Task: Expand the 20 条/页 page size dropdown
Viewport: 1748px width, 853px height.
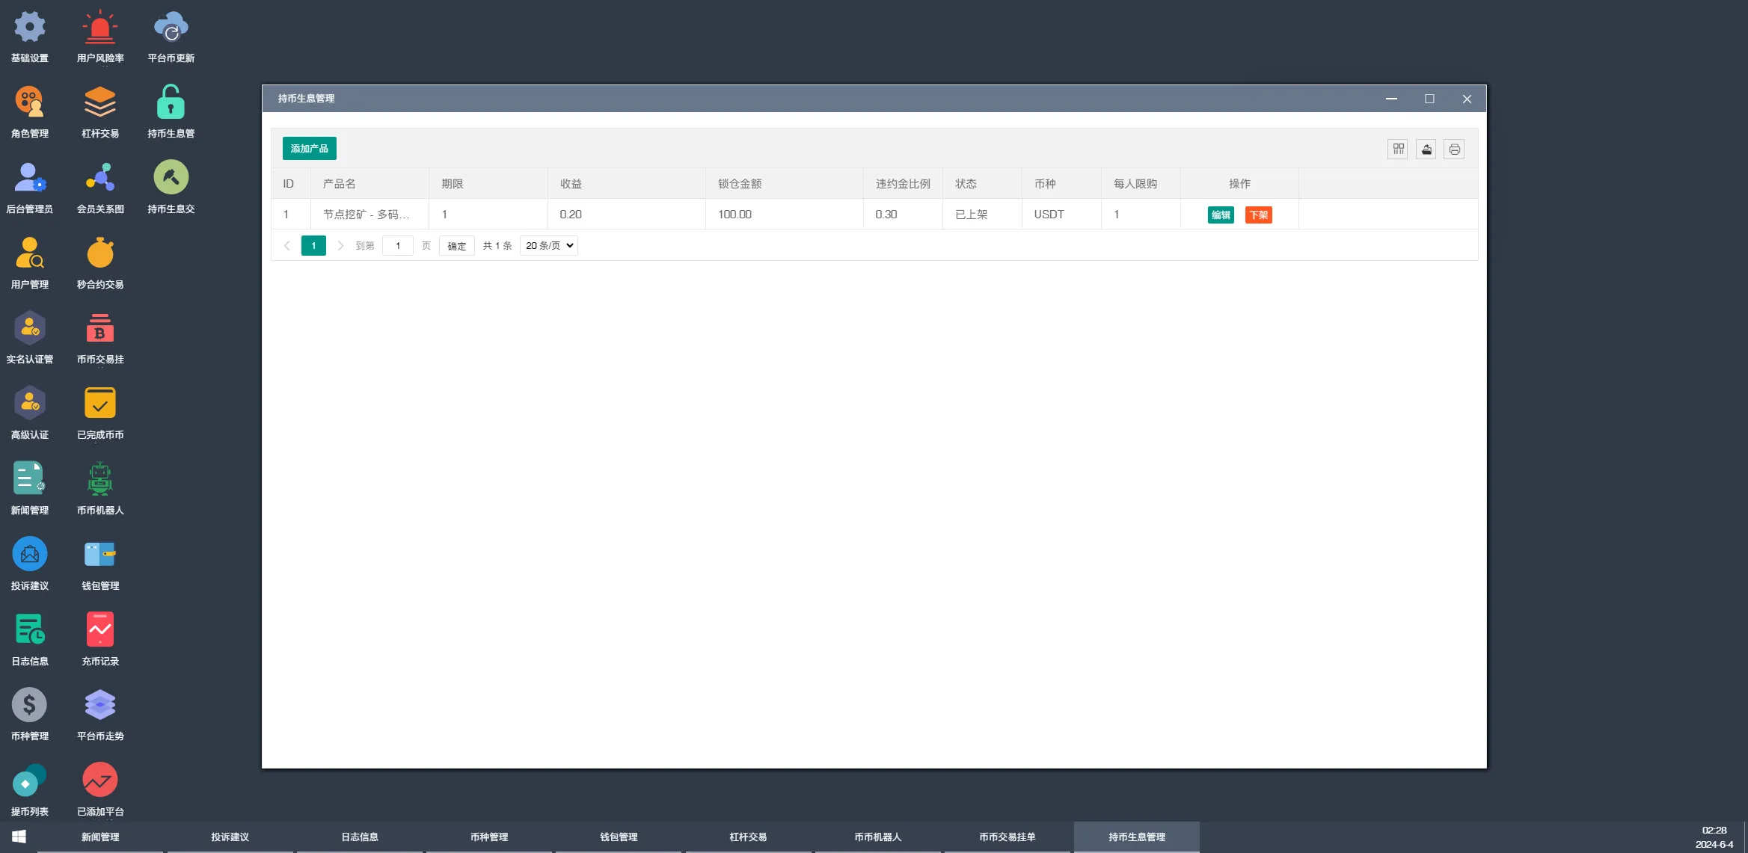Action: (x=549, y=246)
